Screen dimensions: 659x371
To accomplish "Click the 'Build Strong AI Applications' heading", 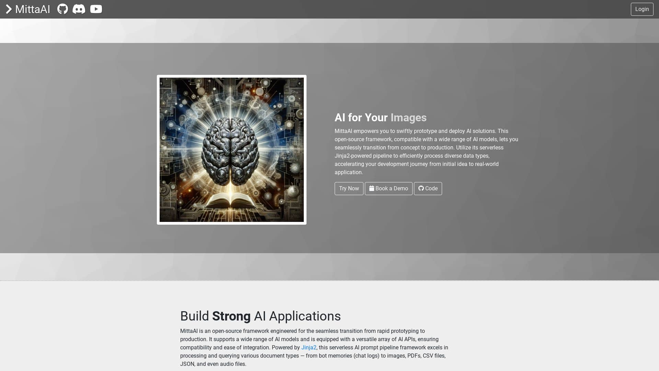I will coord(260,316).
